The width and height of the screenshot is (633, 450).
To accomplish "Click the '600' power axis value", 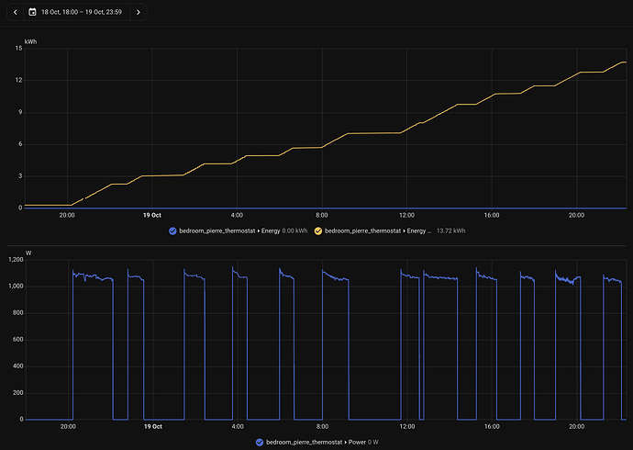I will (x=18, y=340).
